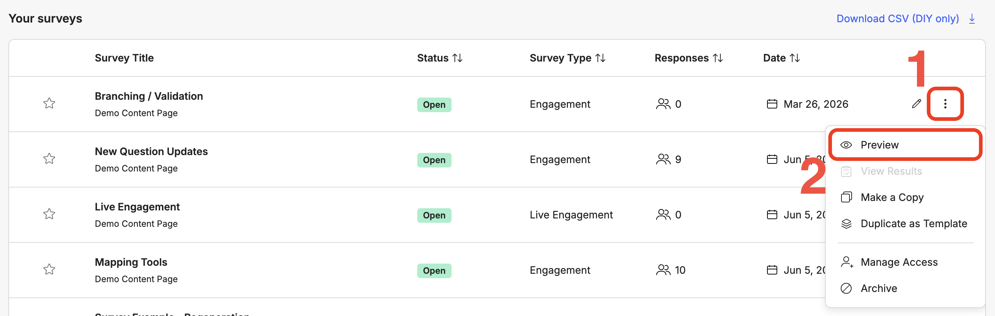
Task: Click the person-plus icon for Manage Access
Action: click(x=847, y=262)
